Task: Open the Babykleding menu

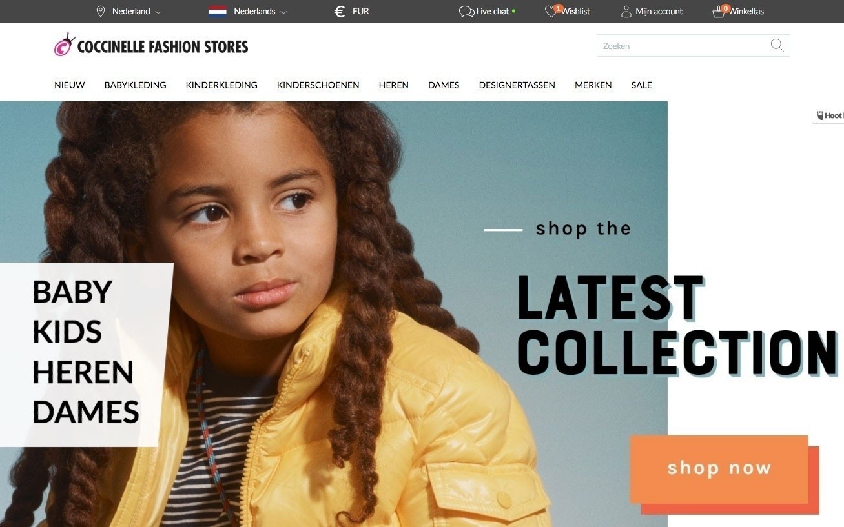Action: coord(135,85)
